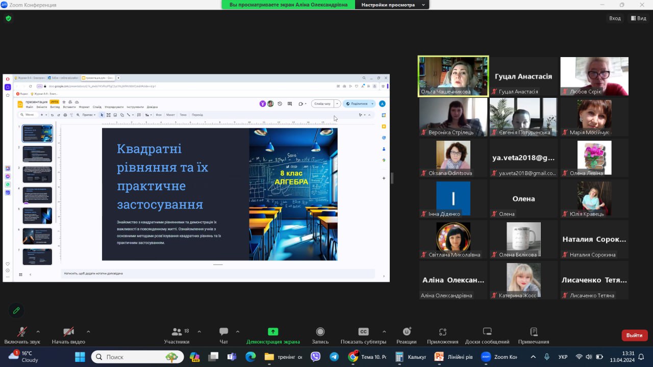Toggle captions with Показать субтитры
This screenshot has height=367, width=653.
coord(363,332)
